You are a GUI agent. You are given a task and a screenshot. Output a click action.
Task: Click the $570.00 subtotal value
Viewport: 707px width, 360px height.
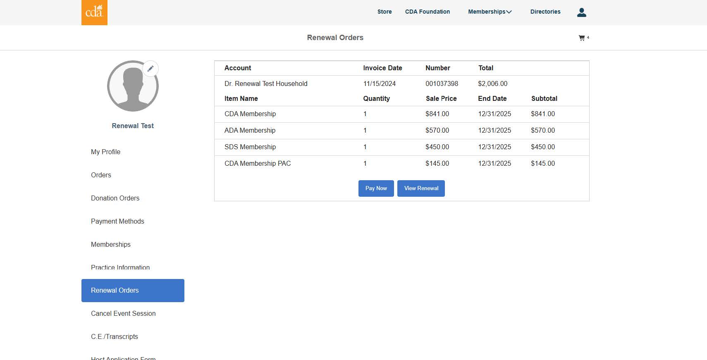pos(543,130)
